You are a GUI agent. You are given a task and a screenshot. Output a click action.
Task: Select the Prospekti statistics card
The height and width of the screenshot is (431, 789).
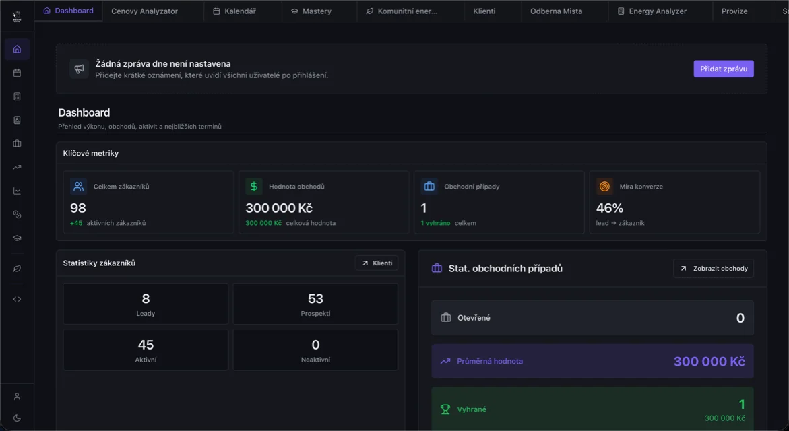click(x=315, y=304)
